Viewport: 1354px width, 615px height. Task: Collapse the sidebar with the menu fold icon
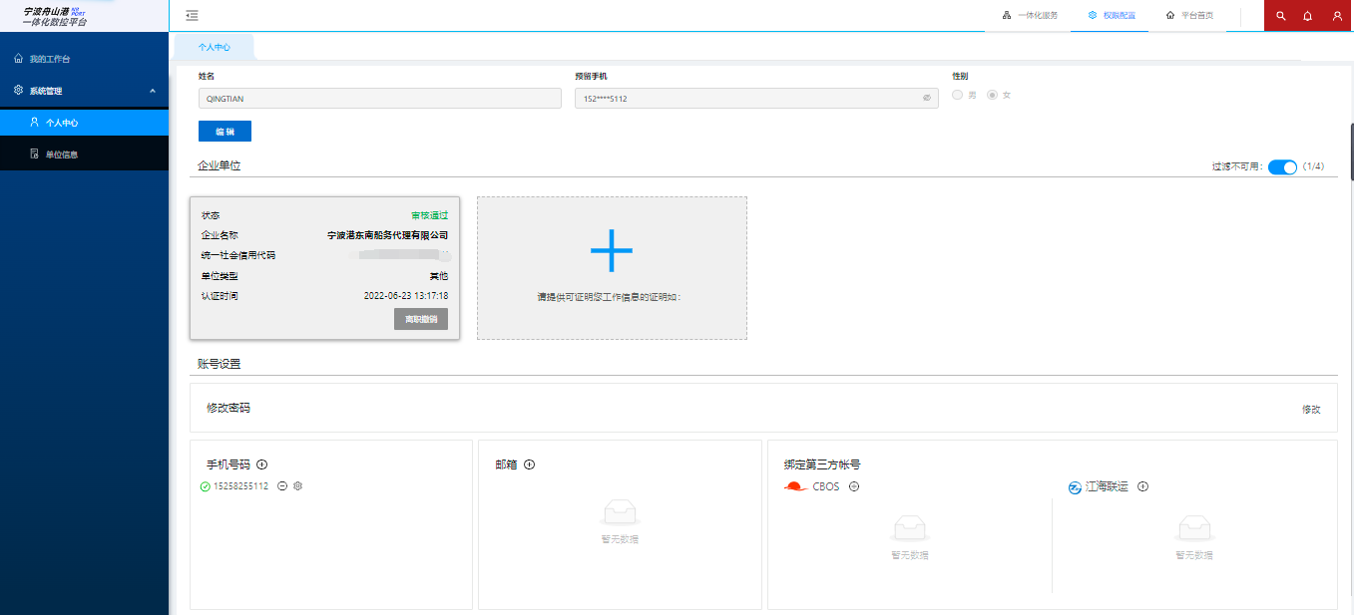click(x=192, y=15)
